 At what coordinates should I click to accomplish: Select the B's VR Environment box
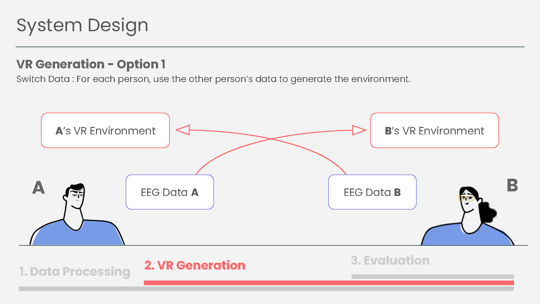(x=434, y=131)
